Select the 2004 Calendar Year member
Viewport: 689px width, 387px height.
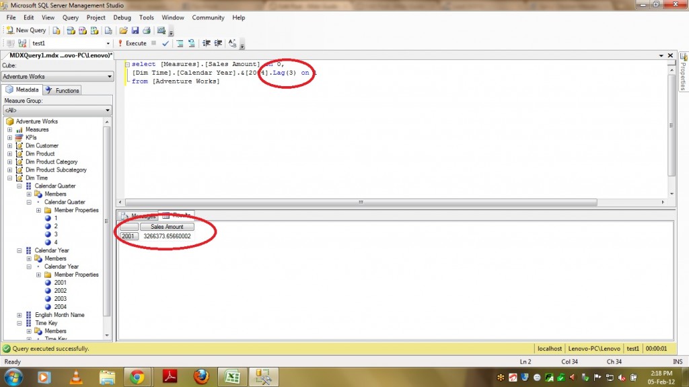click(x=61, y=307)
